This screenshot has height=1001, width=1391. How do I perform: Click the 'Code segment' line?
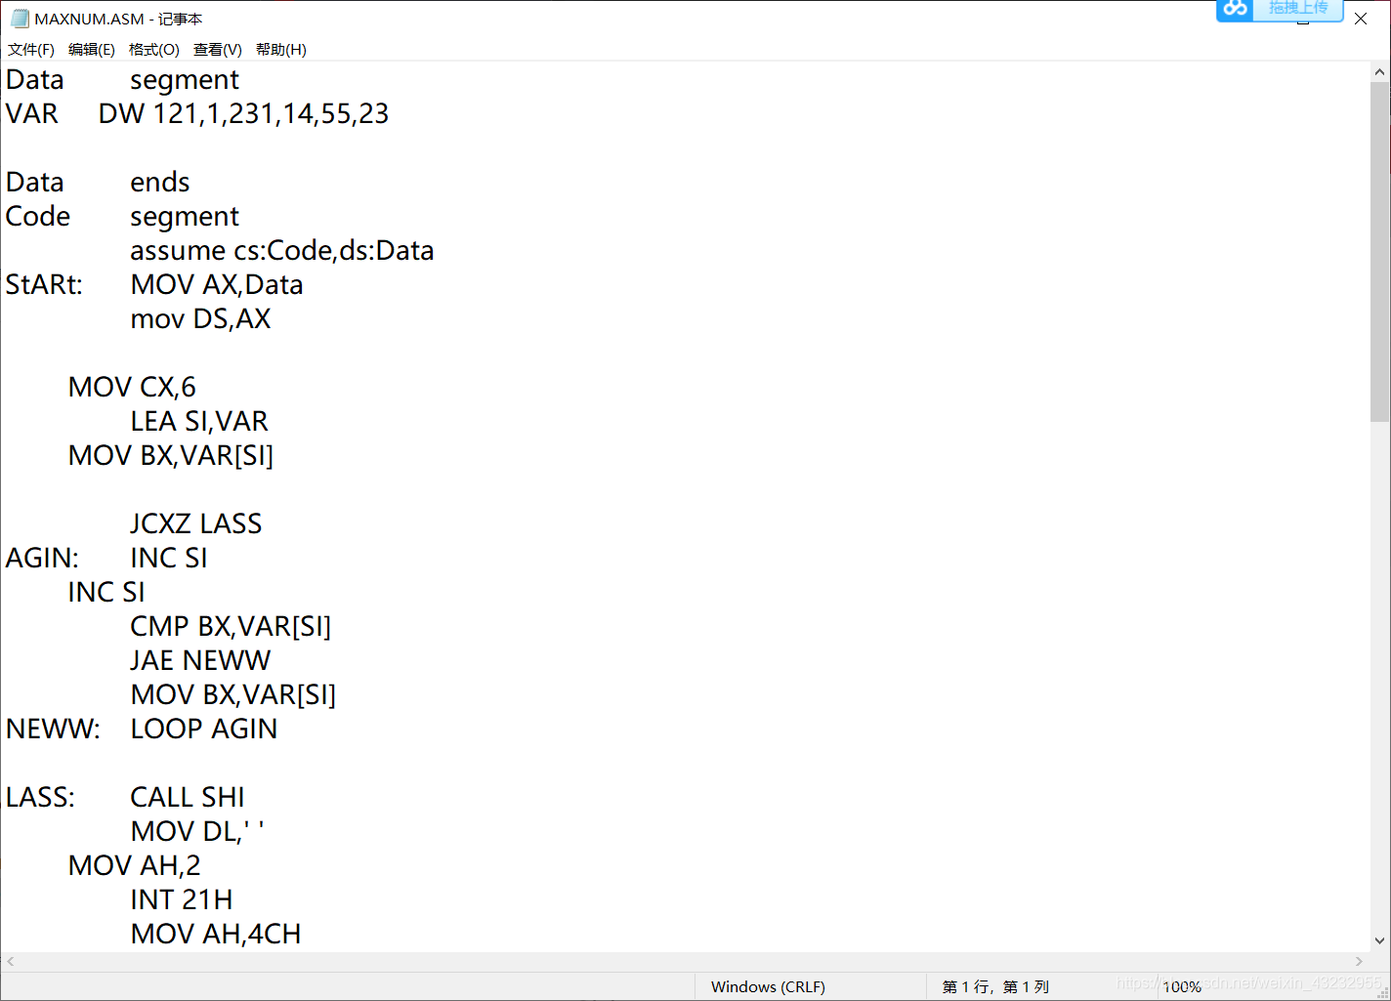tap(122, 217)
